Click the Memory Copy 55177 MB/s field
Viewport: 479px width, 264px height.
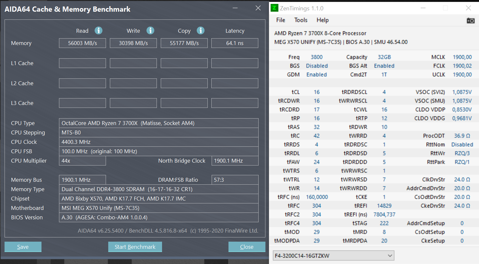click(x=184, y=43)
